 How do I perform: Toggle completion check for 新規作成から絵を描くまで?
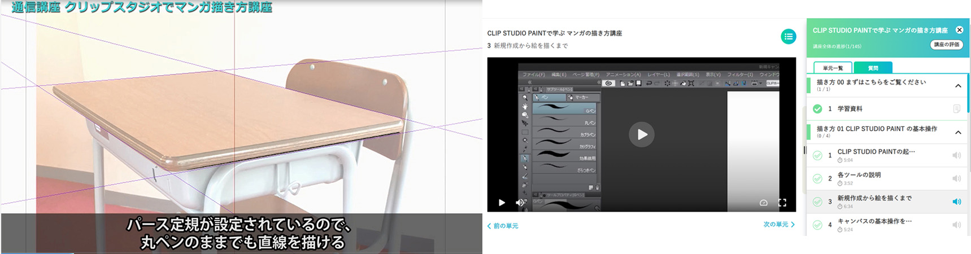(x=817, y=202)
